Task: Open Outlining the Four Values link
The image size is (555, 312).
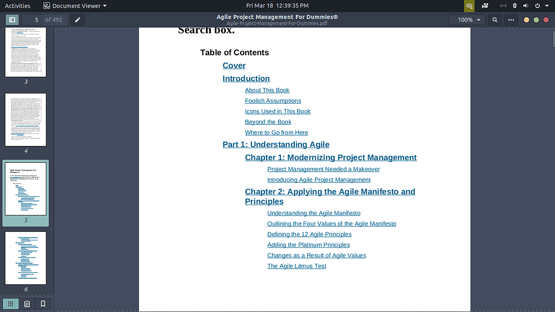Action: (x=332, y=224)
